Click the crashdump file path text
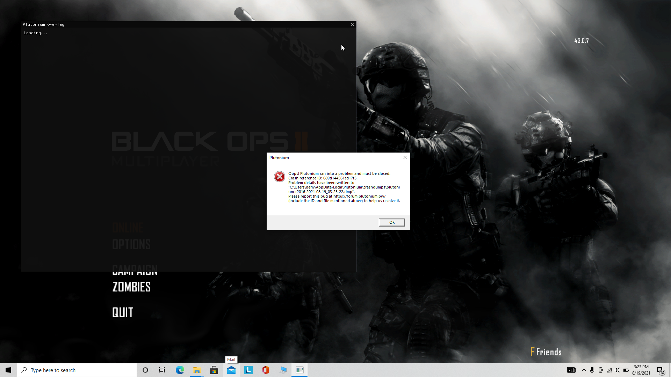This screenshot has height=377, width=671. 344,189
